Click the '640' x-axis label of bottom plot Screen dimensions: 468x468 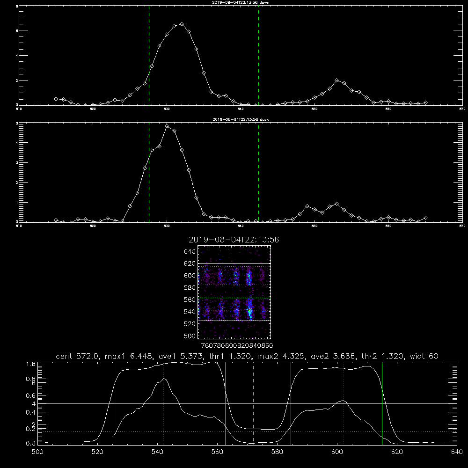pos(457,452)
